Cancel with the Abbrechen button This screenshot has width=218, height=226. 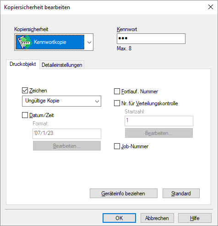(157, 218)
